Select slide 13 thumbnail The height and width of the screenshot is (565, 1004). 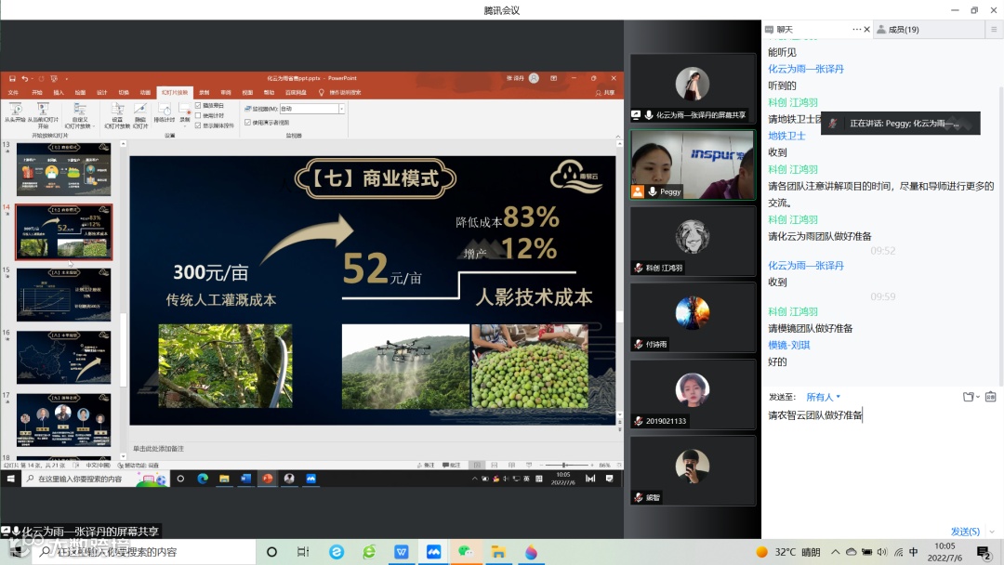[63, 169]
